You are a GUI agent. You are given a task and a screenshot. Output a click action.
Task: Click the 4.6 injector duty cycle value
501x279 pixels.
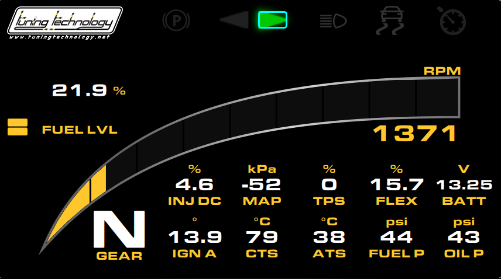tap(194, 184)
